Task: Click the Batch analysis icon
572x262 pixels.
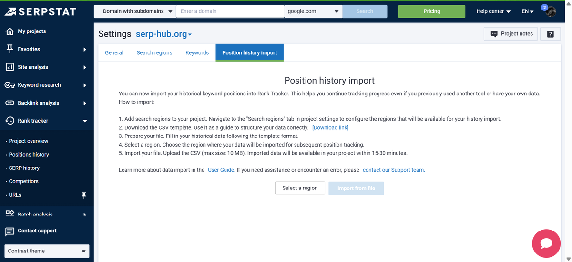Action: click(x=10, y=213)
